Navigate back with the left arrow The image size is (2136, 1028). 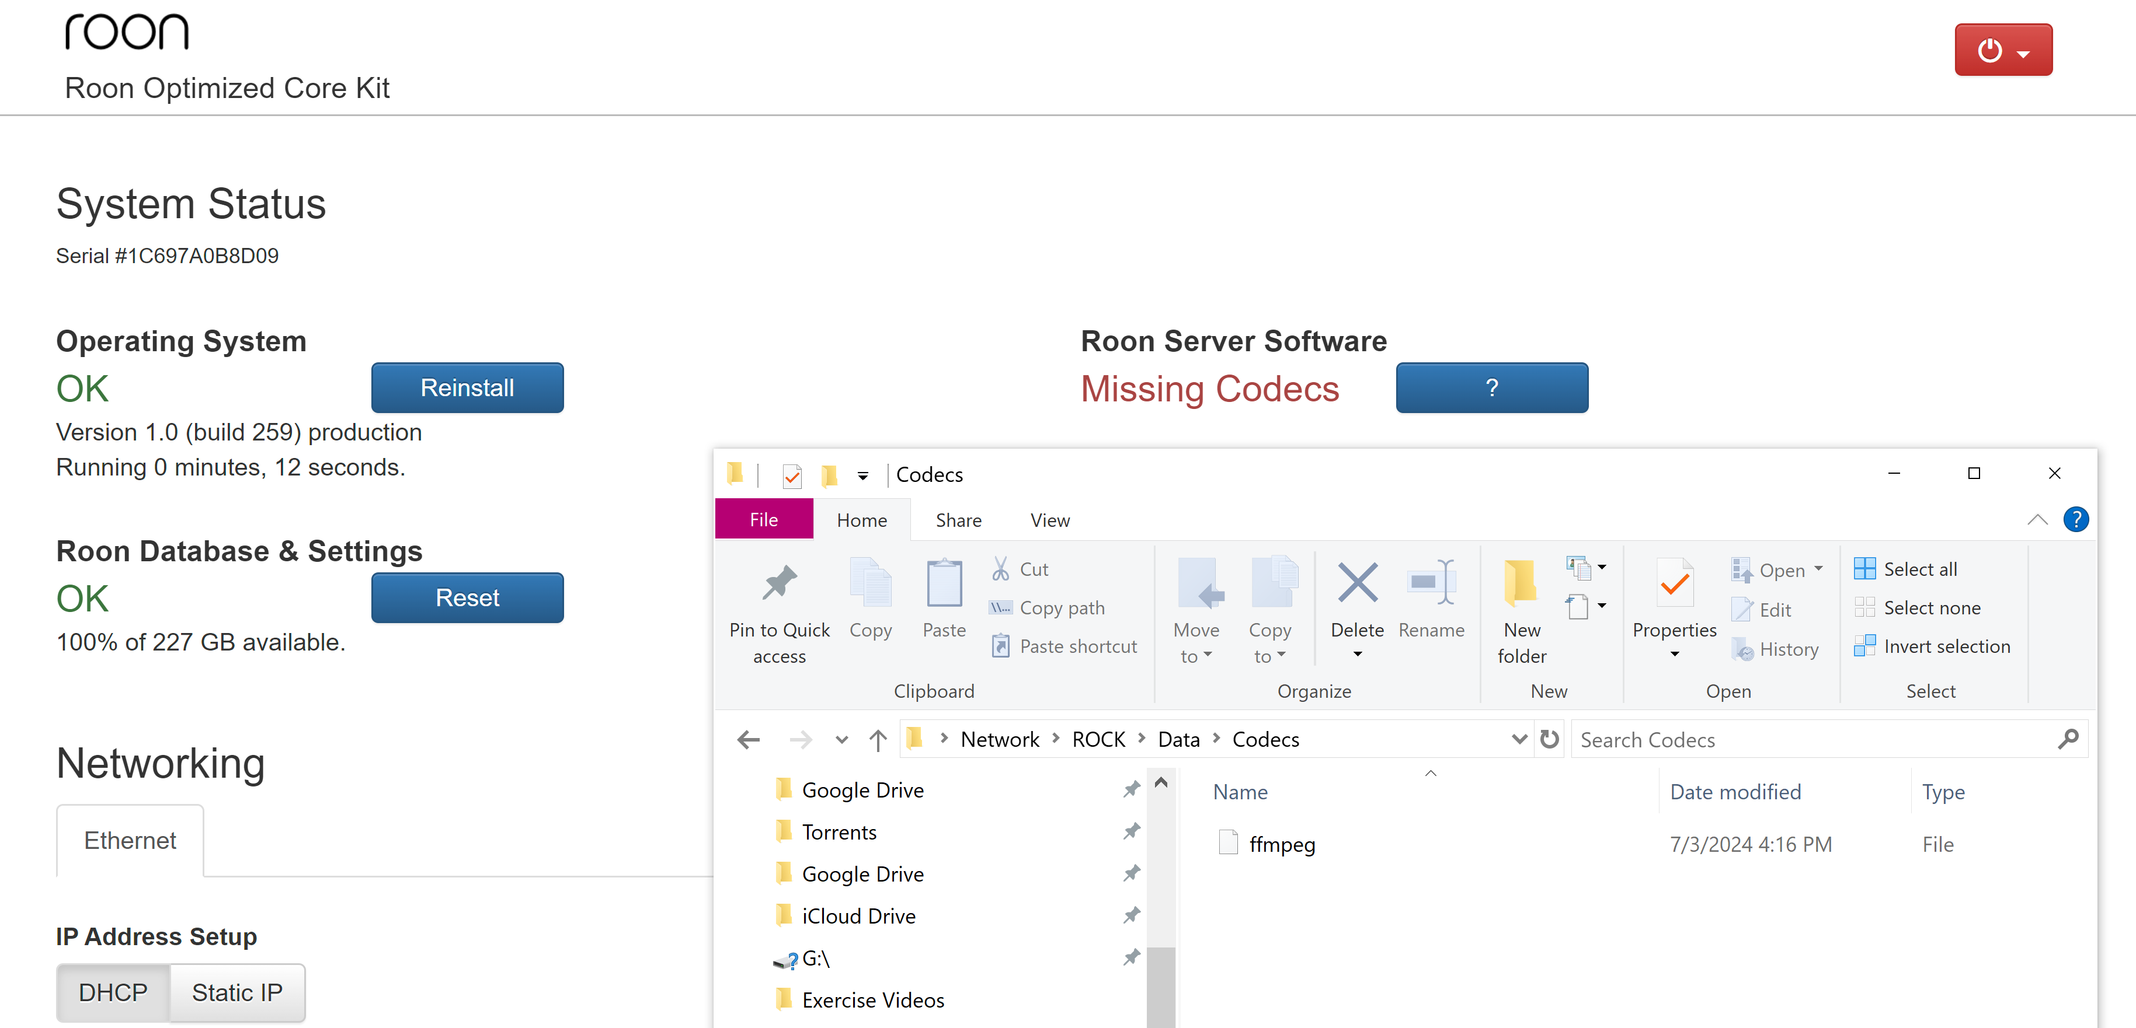click(x=748, y=739)
